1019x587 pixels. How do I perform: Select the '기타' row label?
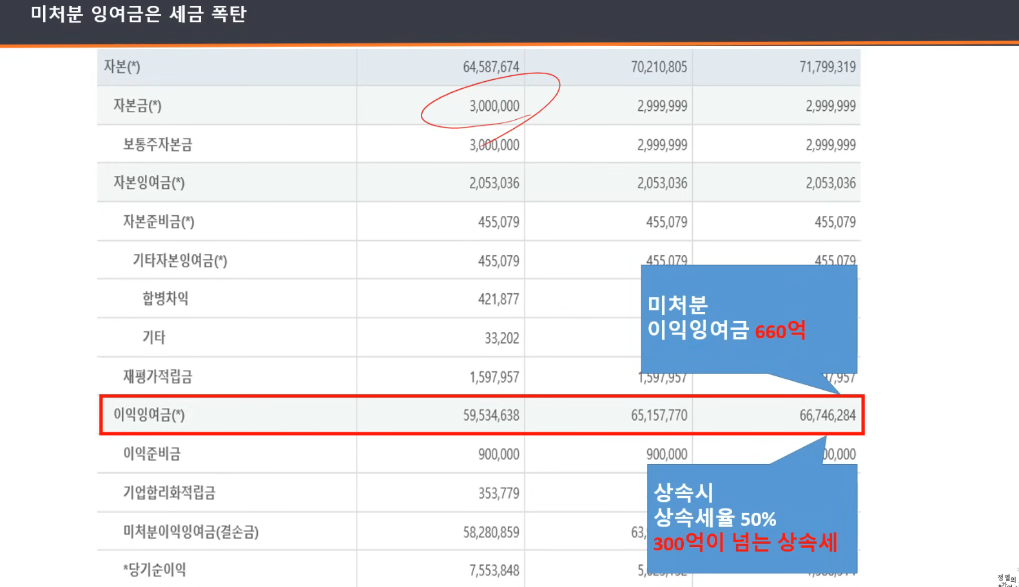tap(154, 337)
